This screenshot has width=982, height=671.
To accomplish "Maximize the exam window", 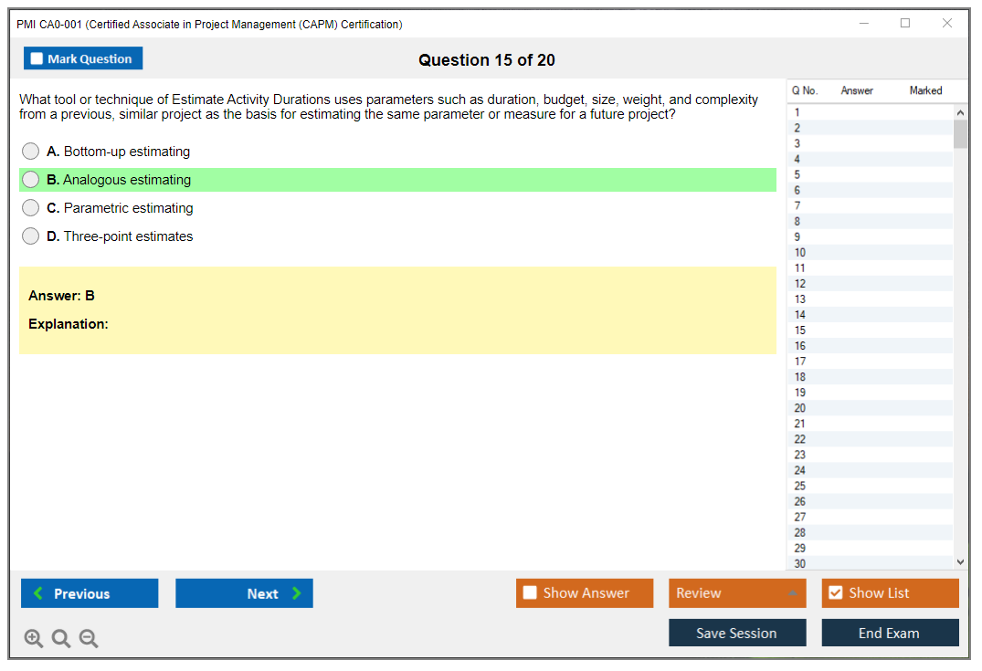I will [x=905, y=24].
